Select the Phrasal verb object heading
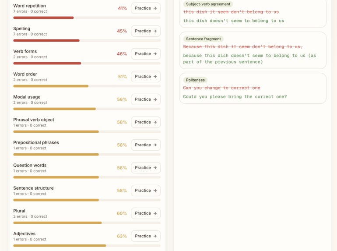 [x=34, y=120]
